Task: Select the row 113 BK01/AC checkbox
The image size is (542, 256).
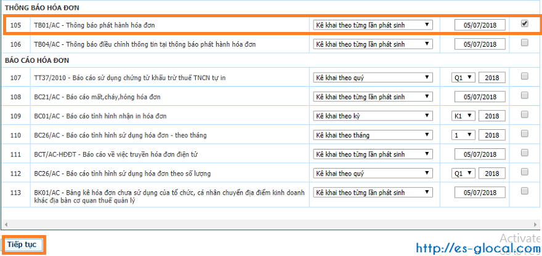Action: 525,191
